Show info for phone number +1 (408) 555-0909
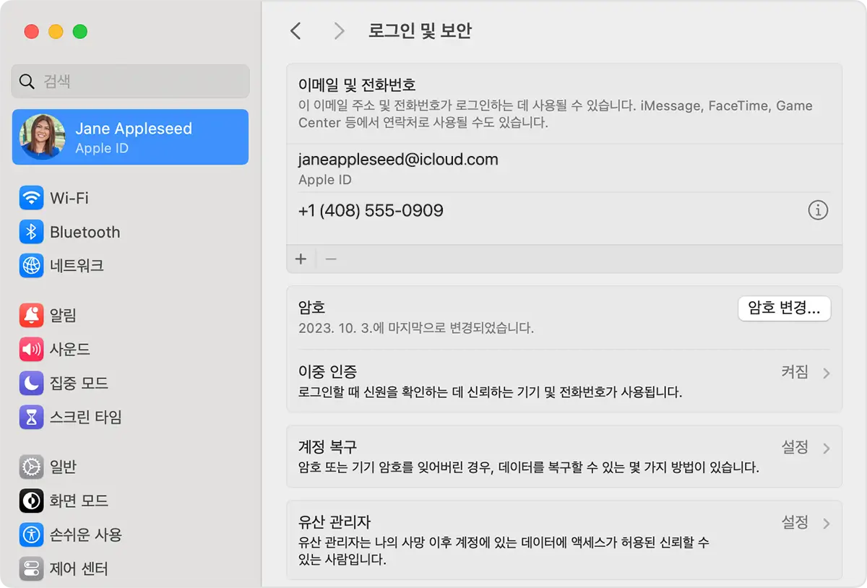This screenshot has width=867, height=588. tap(817, 210)
